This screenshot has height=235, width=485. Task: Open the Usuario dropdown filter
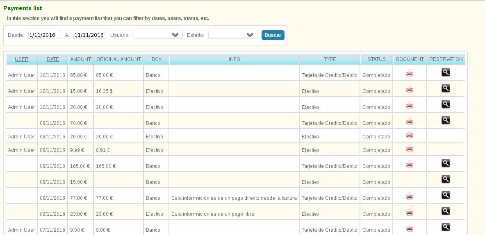tap(158, 35)
